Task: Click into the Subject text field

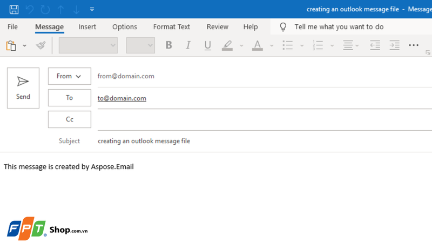Action: 259,141
